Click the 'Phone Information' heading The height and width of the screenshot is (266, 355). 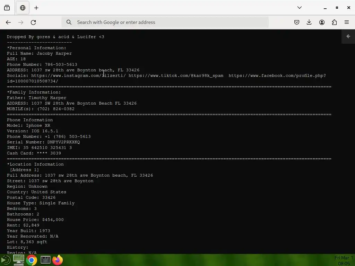point(30,120)
